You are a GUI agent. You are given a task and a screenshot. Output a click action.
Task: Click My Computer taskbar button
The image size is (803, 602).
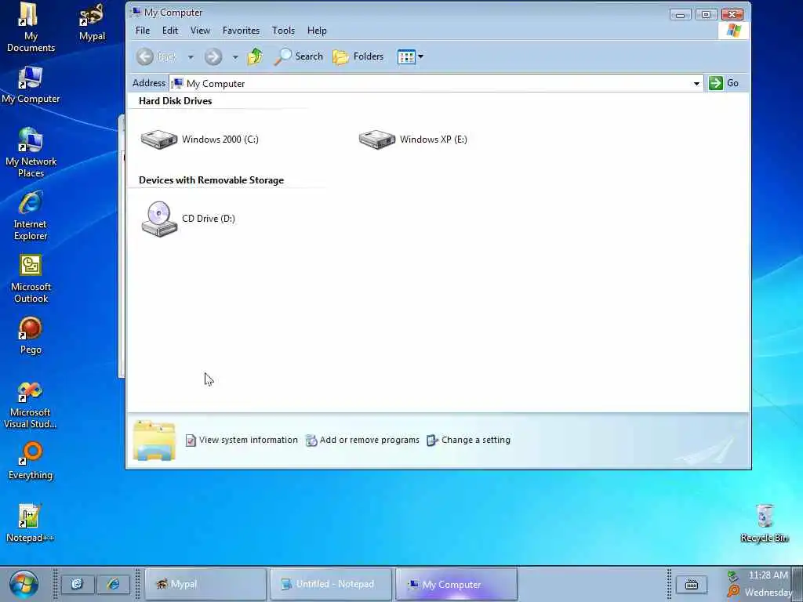click(x=456, y=584)
